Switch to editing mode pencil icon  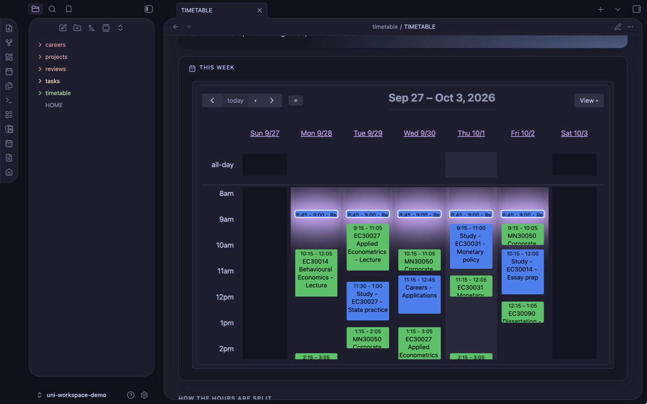coord(618,27)
